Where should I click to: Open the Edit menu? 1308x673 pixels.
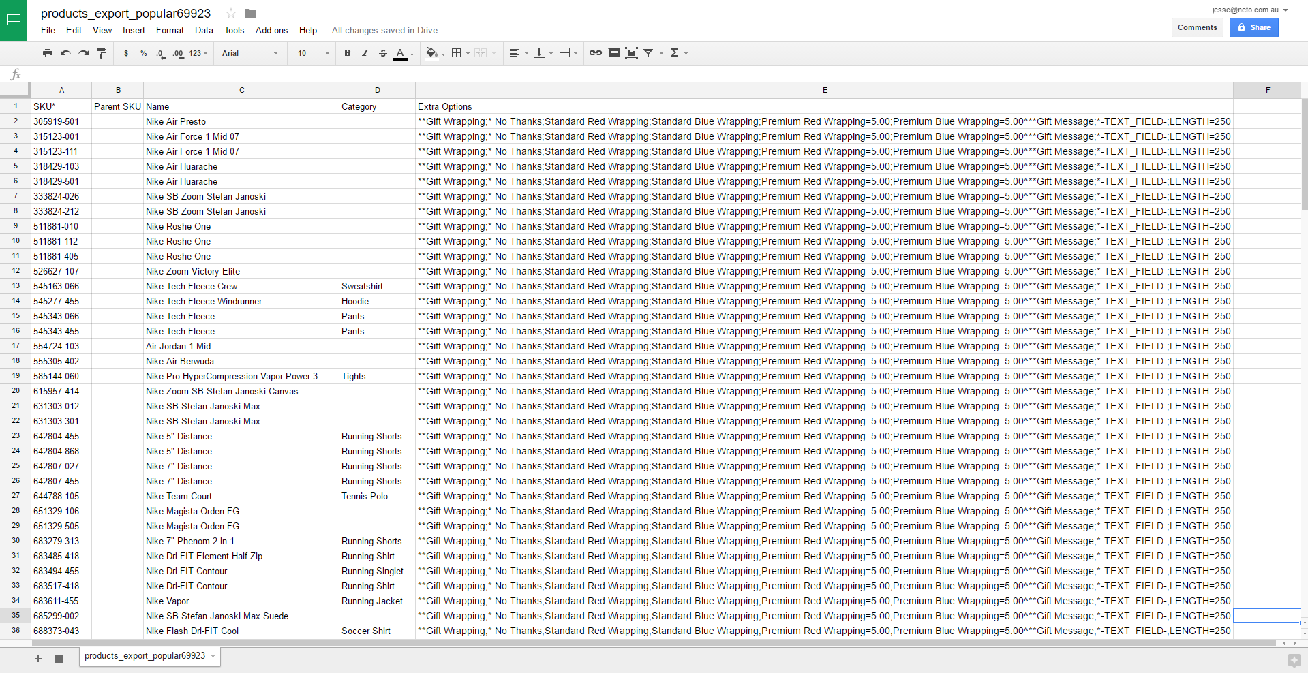tap(74, 31)
